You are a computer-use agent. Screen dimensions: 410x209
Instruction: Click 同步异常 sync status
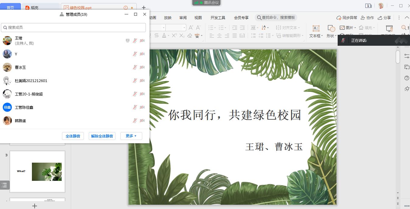pos(347,18)
